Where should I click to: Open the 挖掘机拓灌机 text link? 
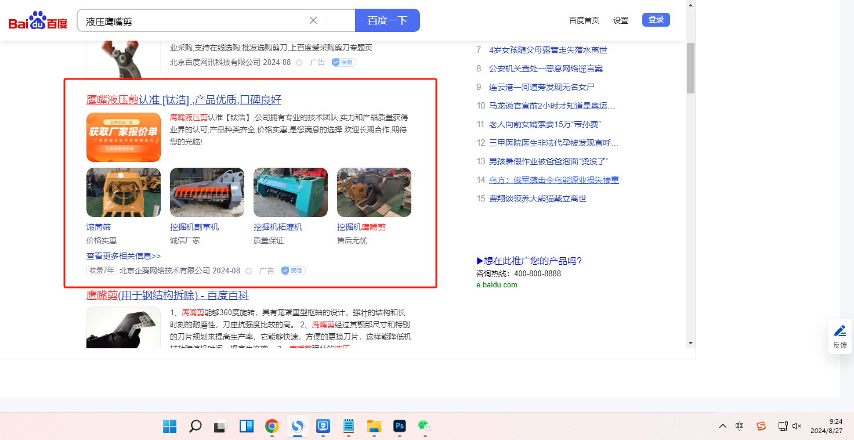tap(278, 227)
